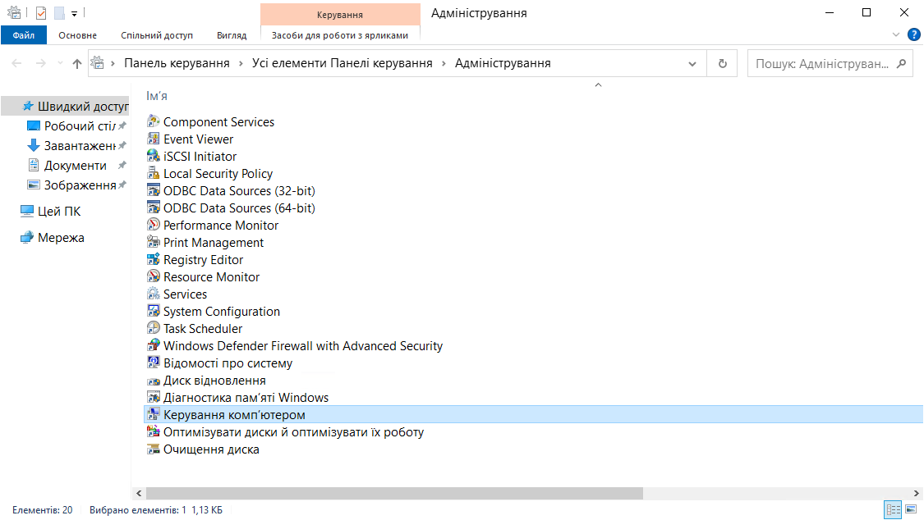Click the search box Пошук: Адміністрування

[x=821, y=63]
